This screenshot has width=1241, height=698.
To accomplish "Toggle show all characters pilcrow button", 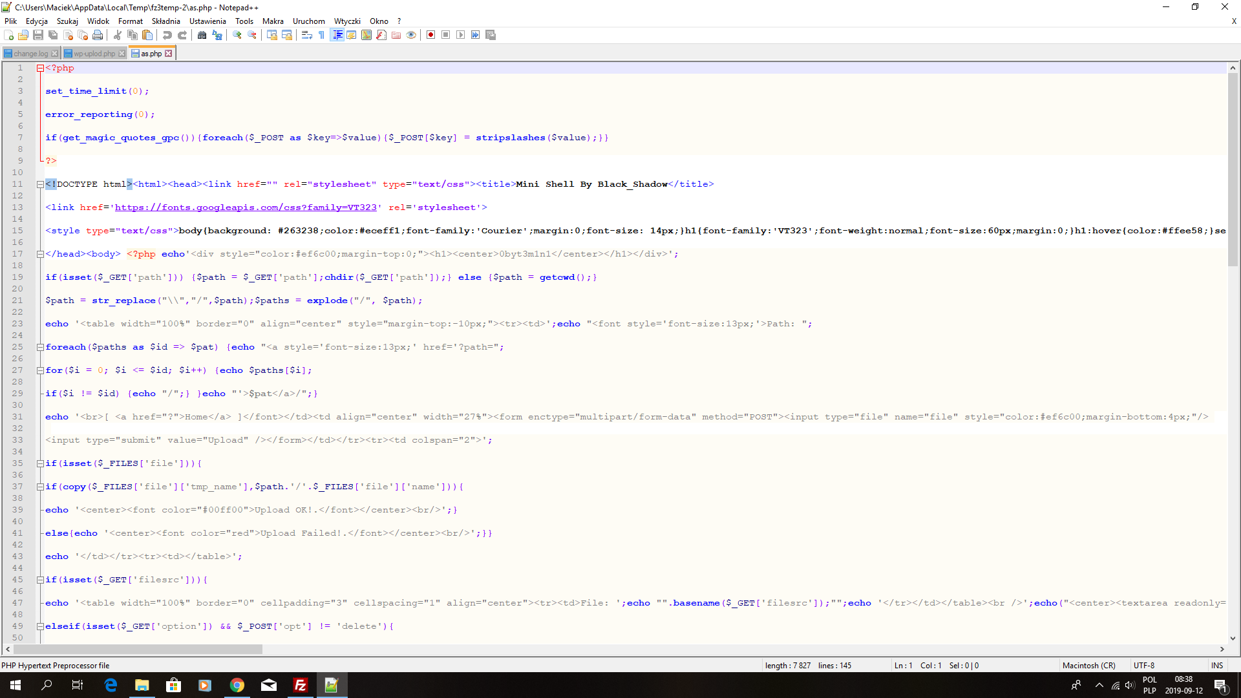I will (x=322, y=35).
